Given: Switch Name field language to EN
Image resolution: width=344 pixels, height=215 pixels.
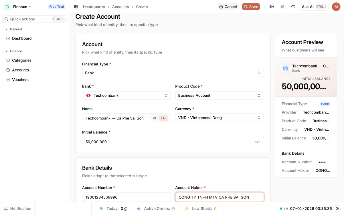Looking at the screenshot, I should coord(163,118).
